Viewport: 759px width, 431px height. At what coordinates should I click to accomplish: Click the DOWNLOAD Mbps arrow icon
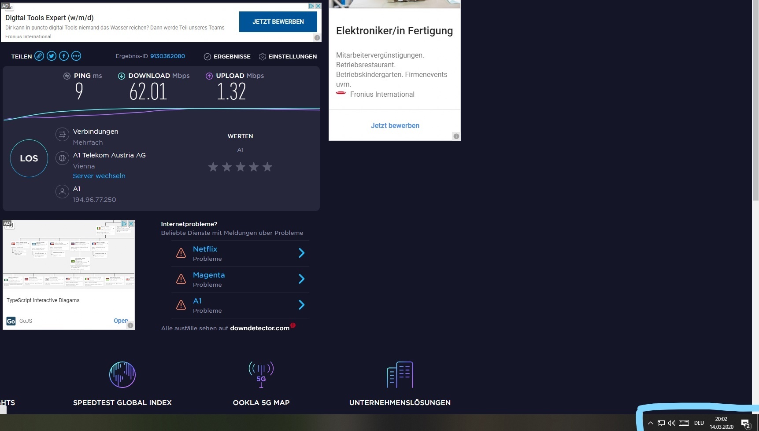(x=122, y=76)
